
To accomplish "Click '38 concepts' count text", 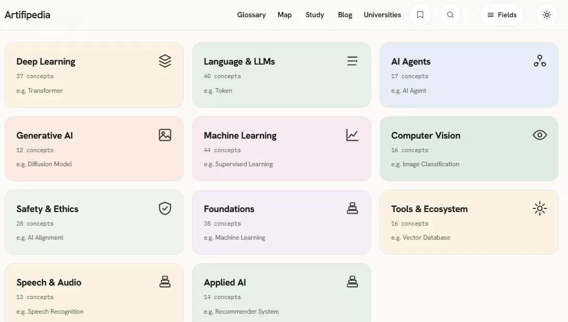I will coord(222,224).
